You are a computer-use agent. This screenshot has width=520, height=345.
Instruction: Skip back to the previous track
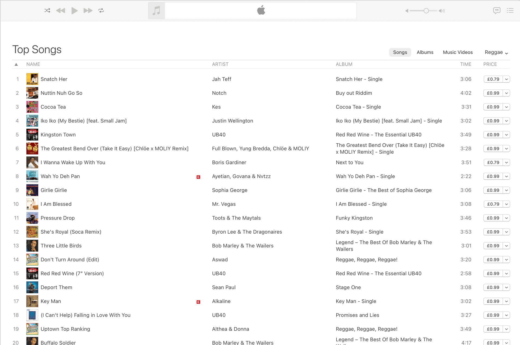click(61, 11)
